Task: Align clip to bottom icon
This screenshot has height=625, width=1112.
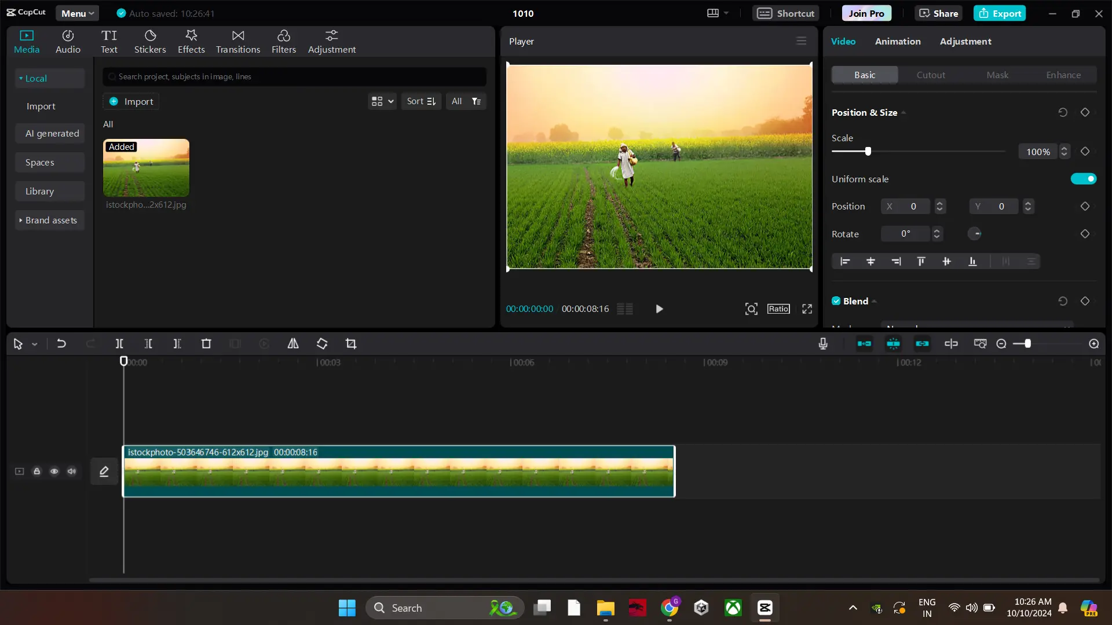Action: click(x=972, y=262)
